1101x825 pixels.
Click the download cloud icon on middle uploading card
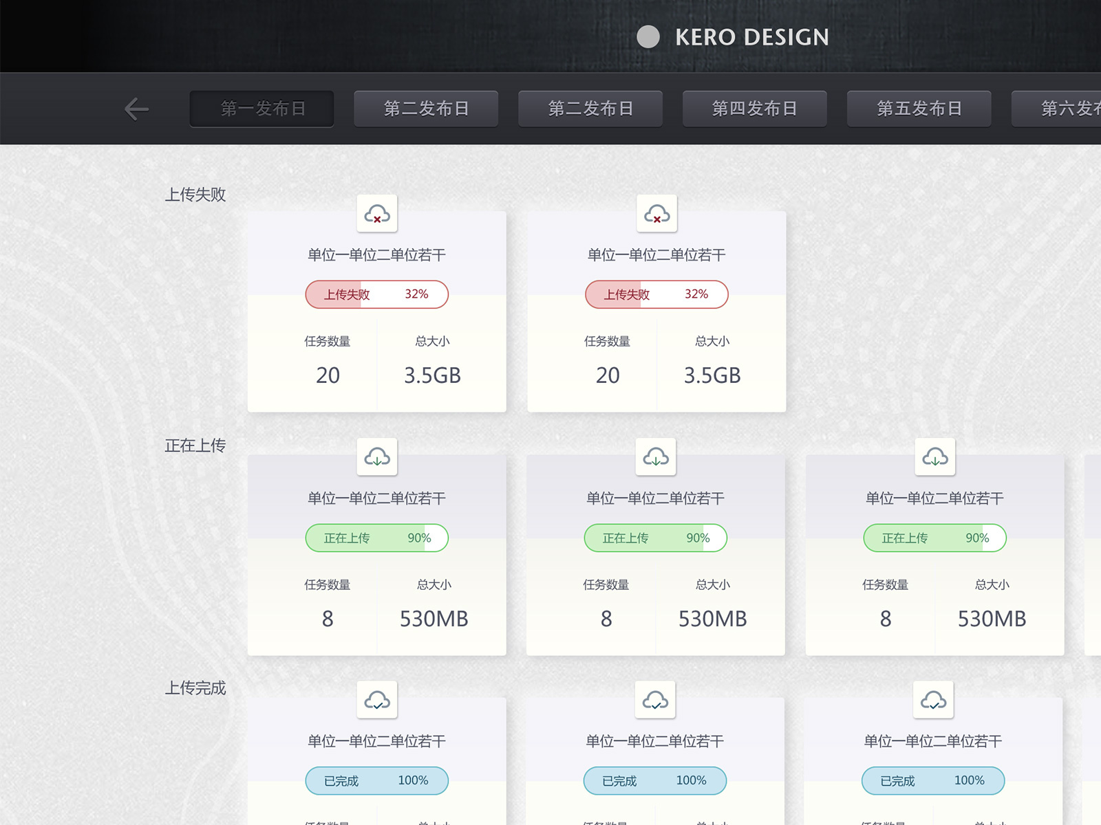click(656, 457)
